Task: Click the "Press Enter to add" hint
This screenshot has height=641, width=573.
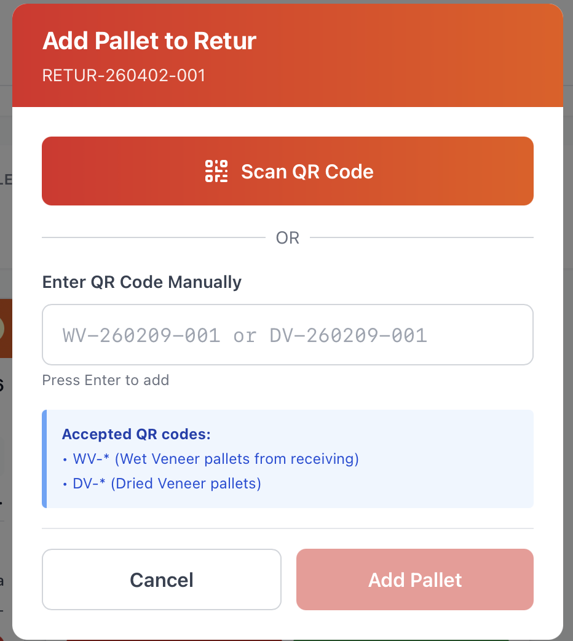Action: pyautogui.click(x=105, y=380)
